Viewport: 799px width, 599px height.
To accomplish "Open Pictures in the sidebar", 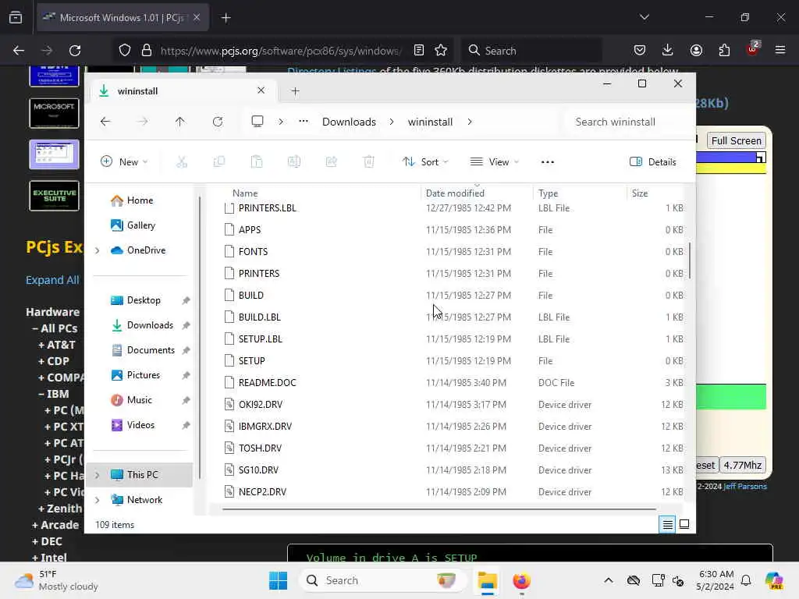I will [x=144, y=375].
